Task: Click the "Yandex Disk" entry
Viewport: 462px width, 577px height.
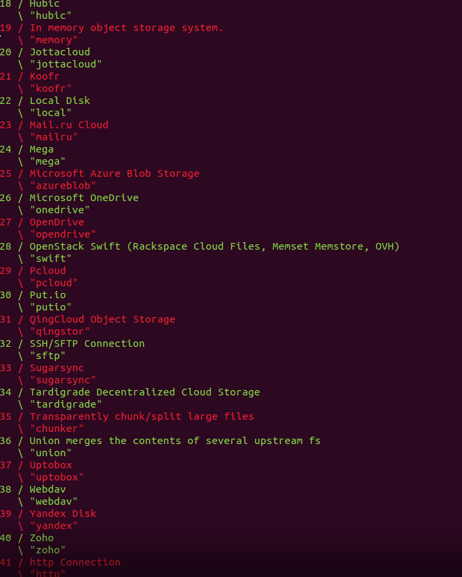Action: (63, 514)
